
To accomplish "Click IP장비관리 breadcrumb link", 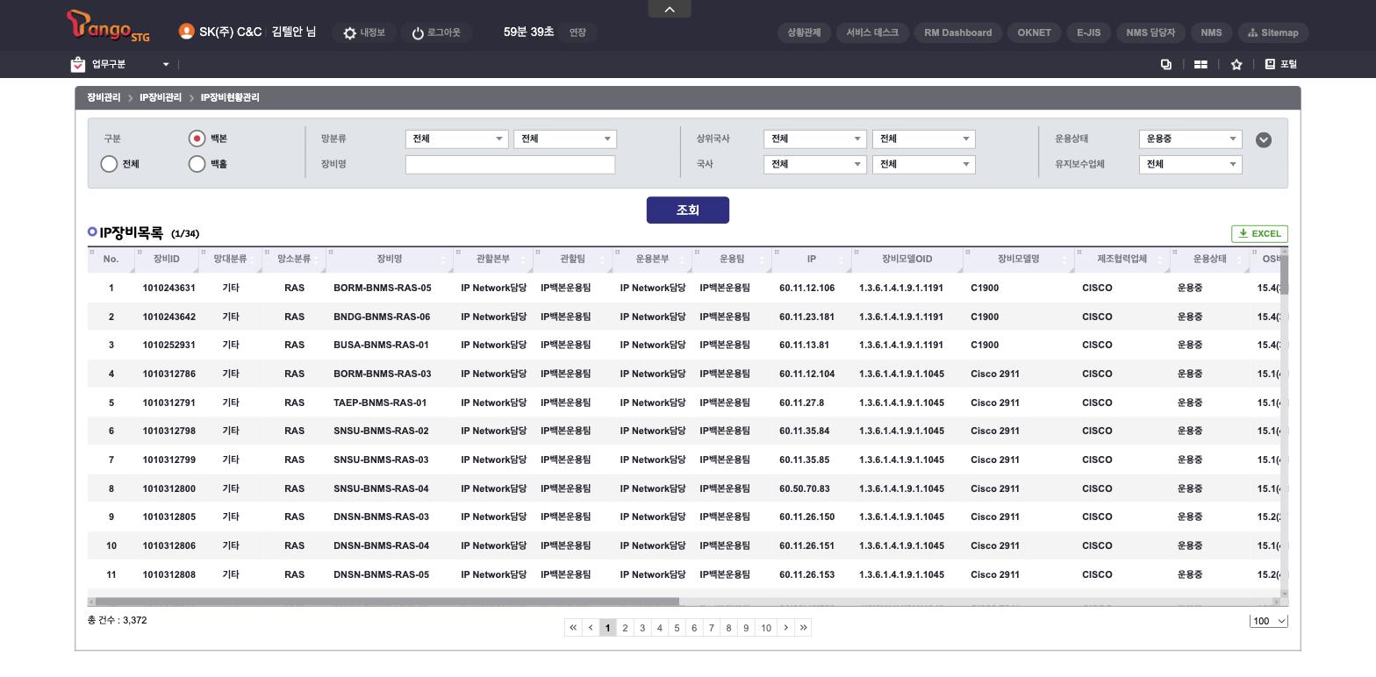I will 161,97.
